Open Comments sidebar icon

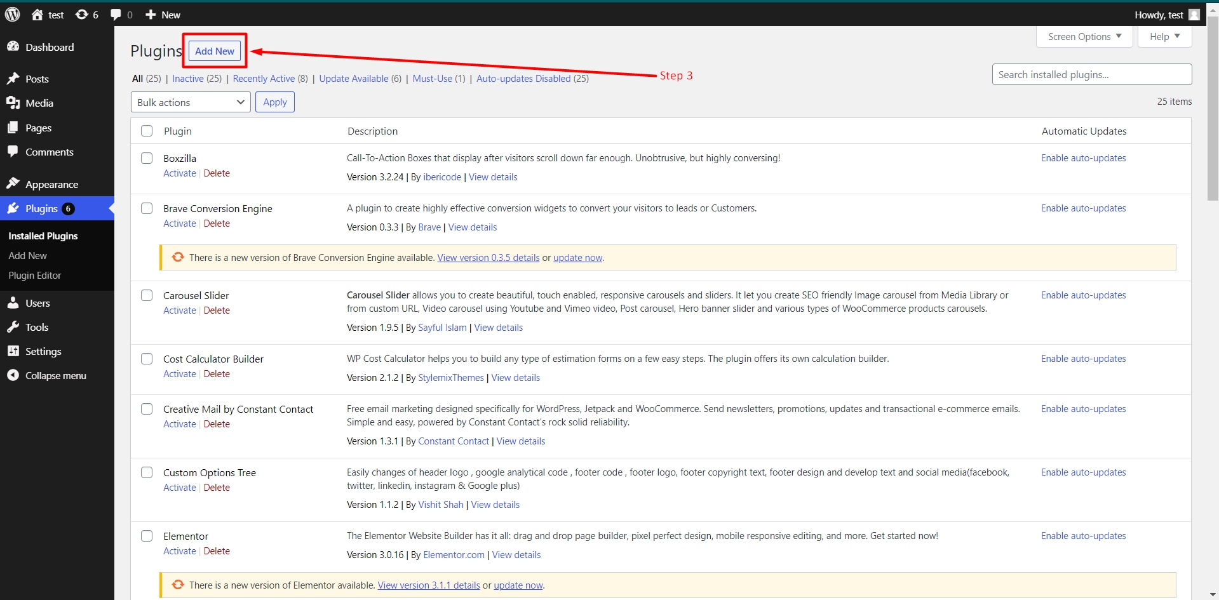(13, 152)
